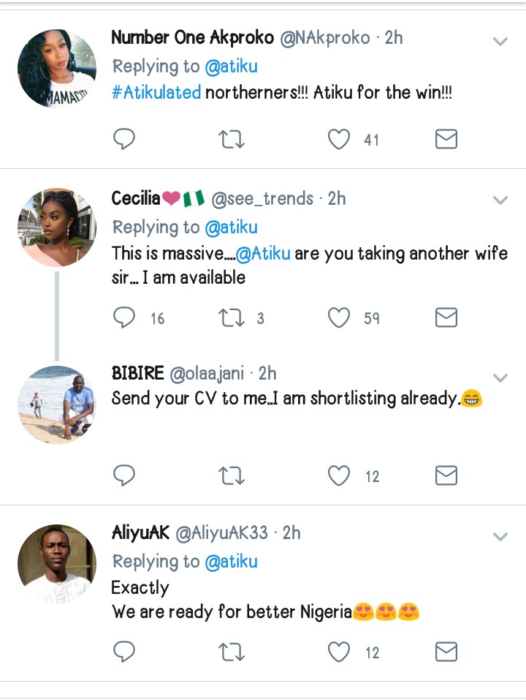Open the chevron menu on BIBIRE's tweet
Viewport: 526px width, 700px height.
point(500,378)
